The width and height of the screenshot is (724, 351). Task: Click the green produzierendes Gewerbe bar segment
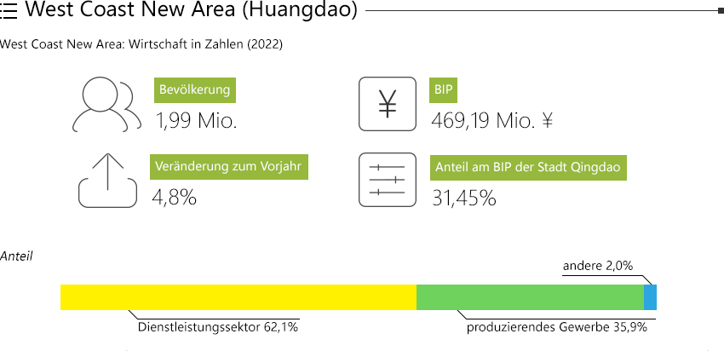coord(530,297)
